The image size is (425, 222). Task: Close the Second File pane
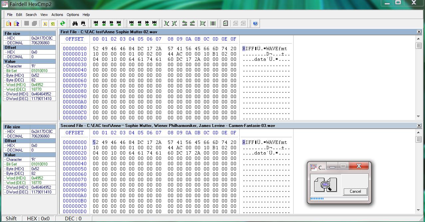(x=419, y=126)
